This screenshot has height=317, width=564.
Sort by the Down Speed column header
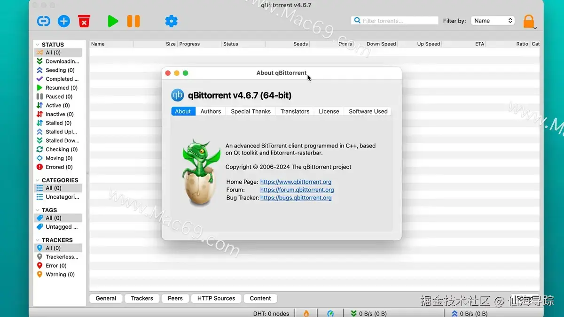(x=376, y=44)
